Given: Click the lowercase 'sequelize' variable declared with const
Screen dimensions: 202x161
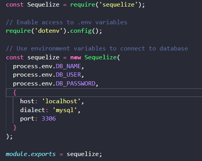Looking at the screenshot, I should pyautogui.click(x=43, y=57).
